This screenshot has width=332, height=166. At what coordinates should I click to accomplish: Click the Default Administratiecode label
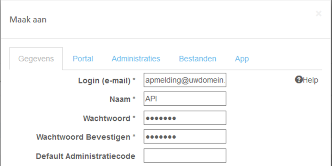point(86,156)
